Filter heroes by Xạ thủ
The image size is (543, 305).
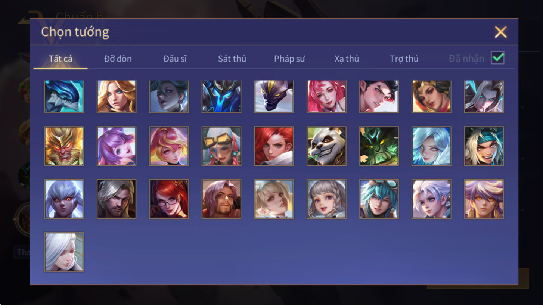[x=347, y=59]
